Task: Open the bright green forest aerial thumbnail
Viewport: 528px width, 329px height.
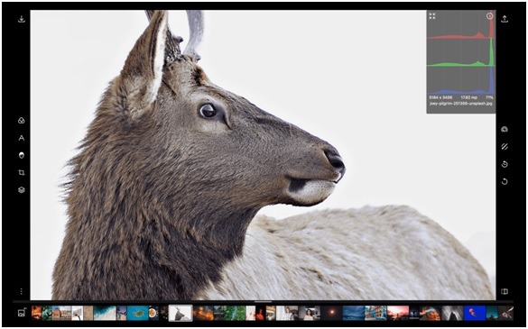Action: 234,313
